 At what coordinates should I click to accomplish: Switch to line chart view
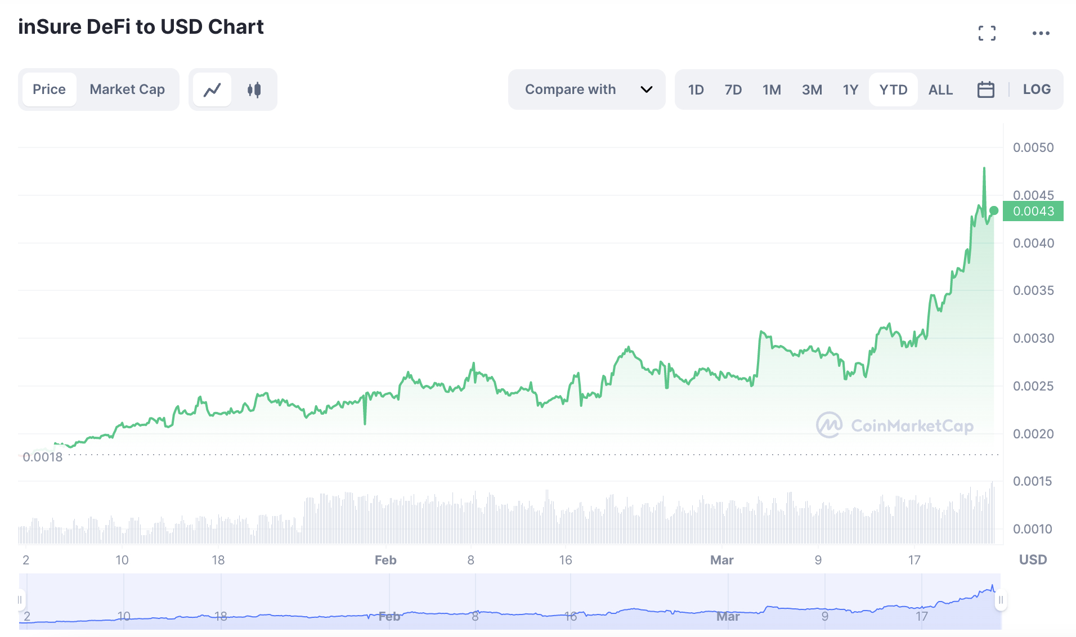212,89
